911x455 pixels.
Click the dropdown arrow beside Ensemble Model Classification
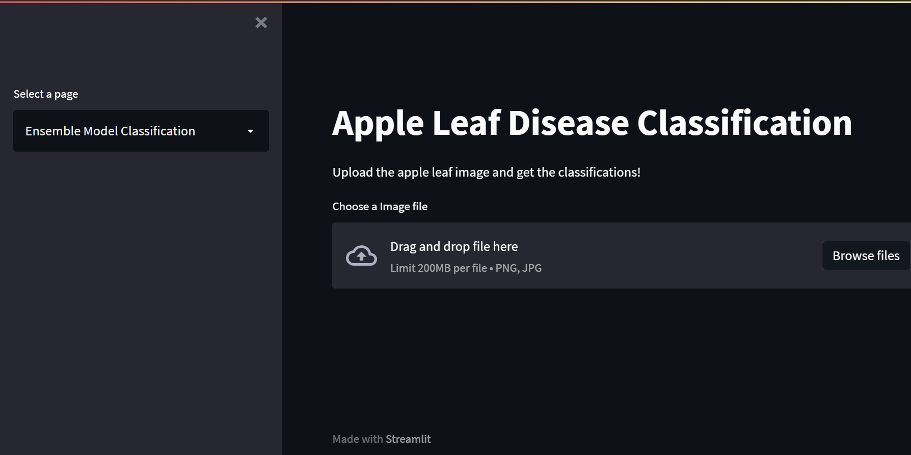tap(250, 131)
